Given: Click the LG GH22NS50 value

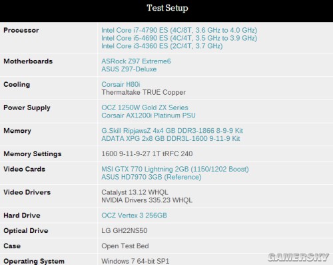Looking at the screenshot, I should click(x=125, y=230).
